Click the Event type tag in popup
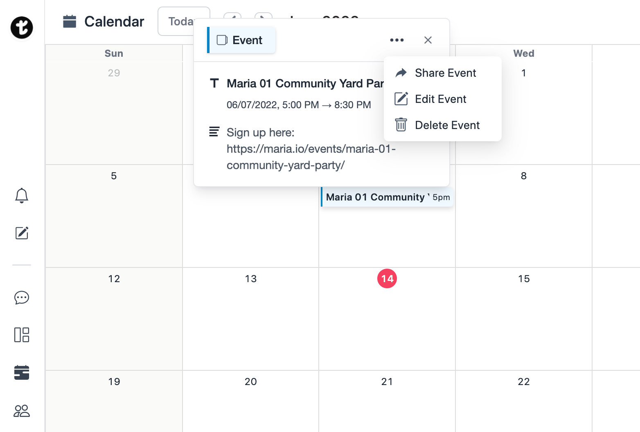This screenshot has height=432, width=640. [241, 40]
